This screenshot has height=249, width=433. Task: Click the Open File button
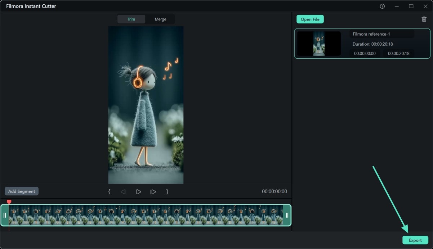[310, 19]
